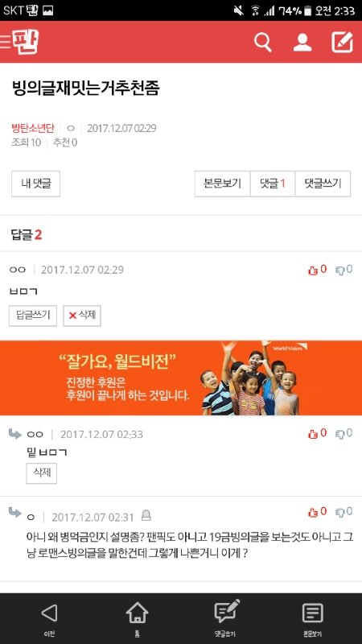The height and width of the screenshot is (644, 362).
Task: Dislike the first comment posted 02:29
Action: pos(344,270)
